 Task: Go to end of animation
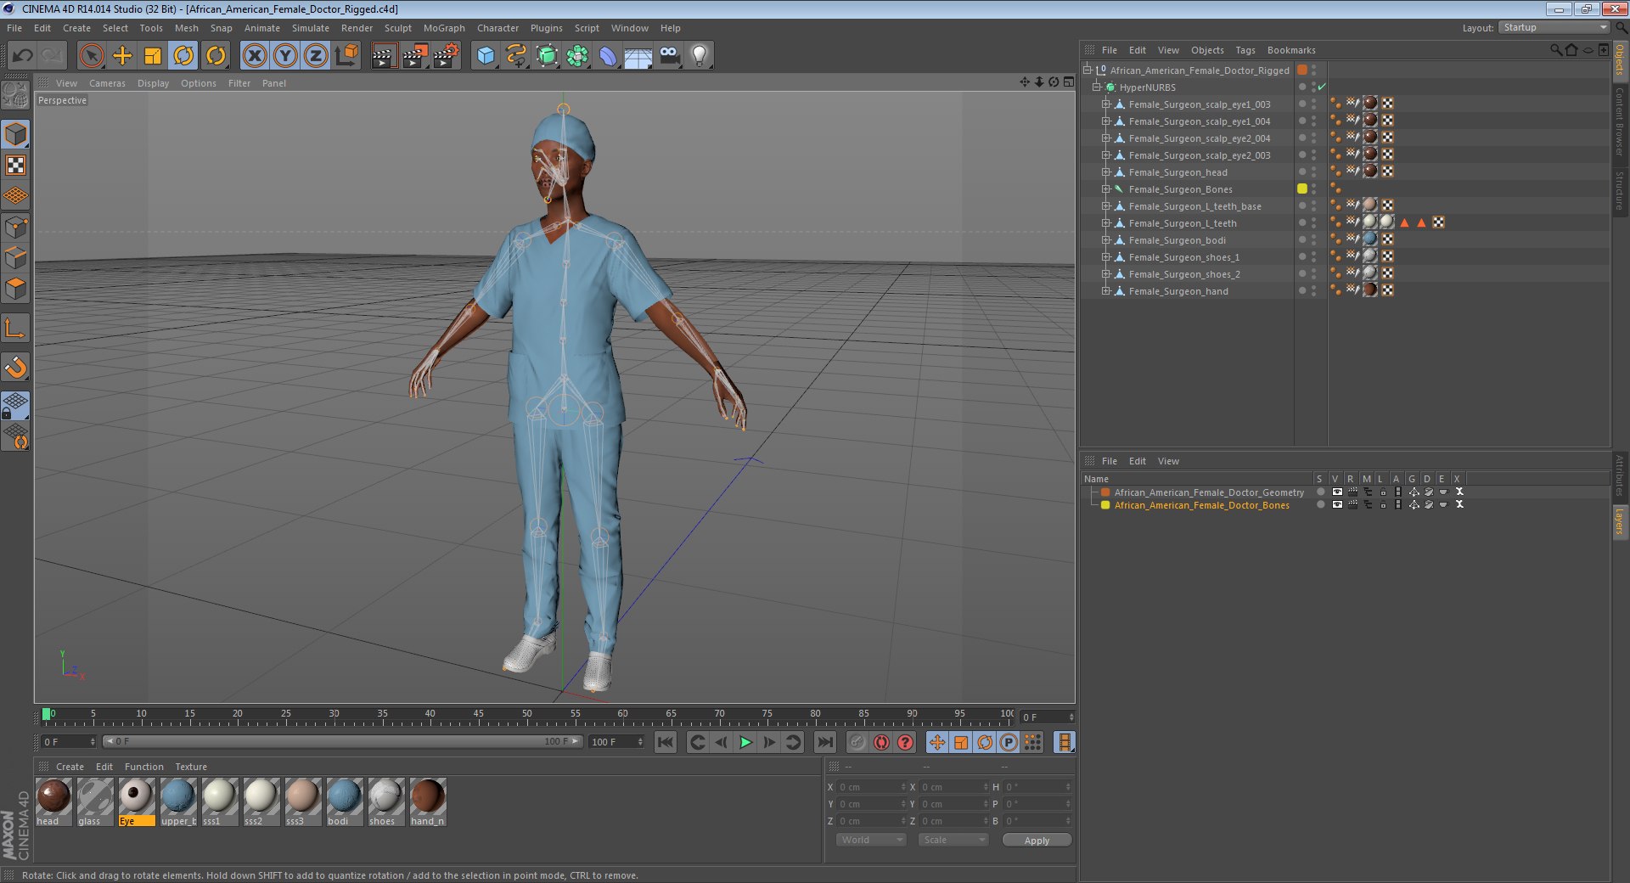pos(824,743)
